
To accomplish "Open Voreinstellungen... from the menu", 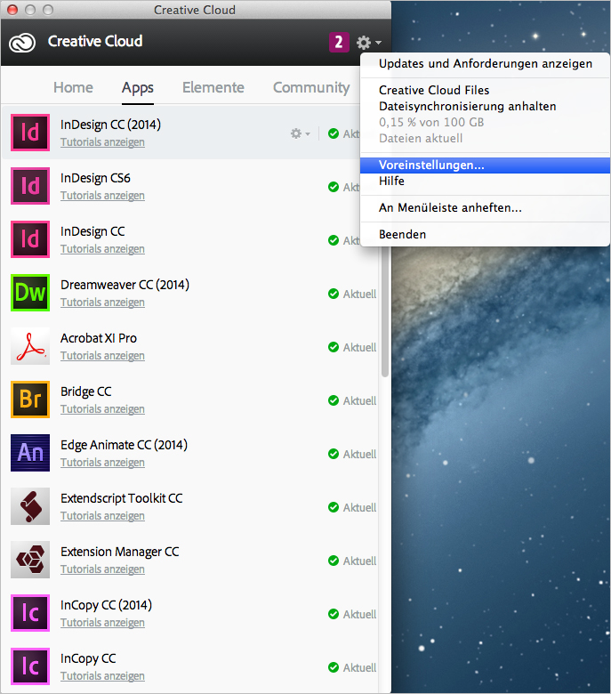I will coord(486,165).
